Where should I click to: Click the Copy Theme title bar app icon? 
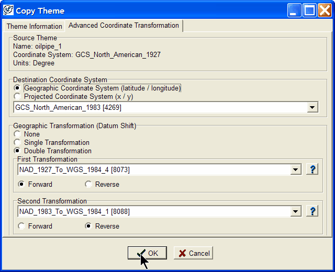click(x=8, y=10)
